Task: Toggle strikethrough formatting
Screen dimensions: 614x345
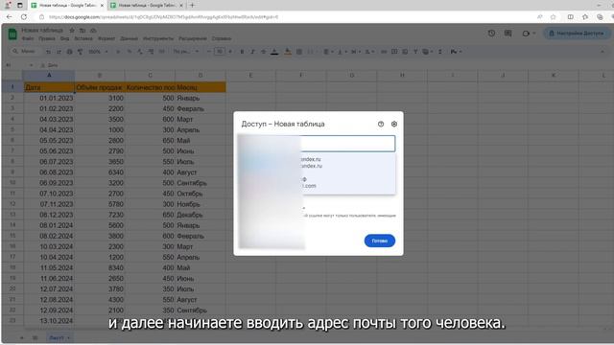Action: [263, 52]
